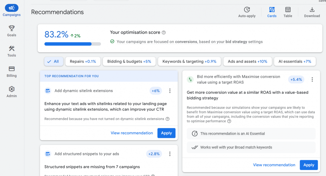The height and width of the screenshot is (176, 326).
Task: Open Campaigns from the sidebar
Action: click(x=12, y=10)
